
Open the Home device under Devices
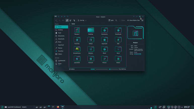coord(61,64)
